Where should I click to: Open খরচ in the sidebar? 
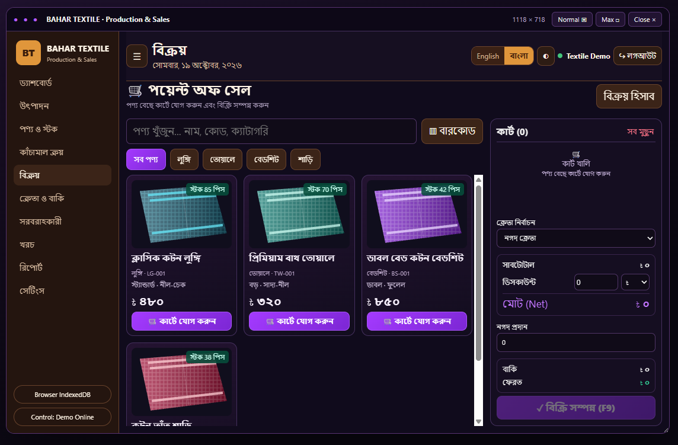[62, 245]
